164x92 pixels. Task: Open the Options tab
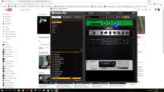tap(77, 17)
